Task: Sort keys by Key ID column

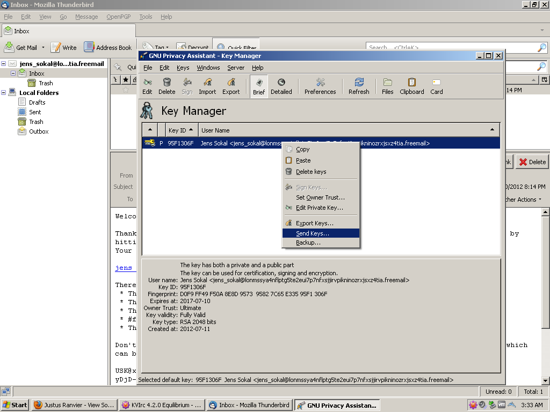Action: coord(181,130)
